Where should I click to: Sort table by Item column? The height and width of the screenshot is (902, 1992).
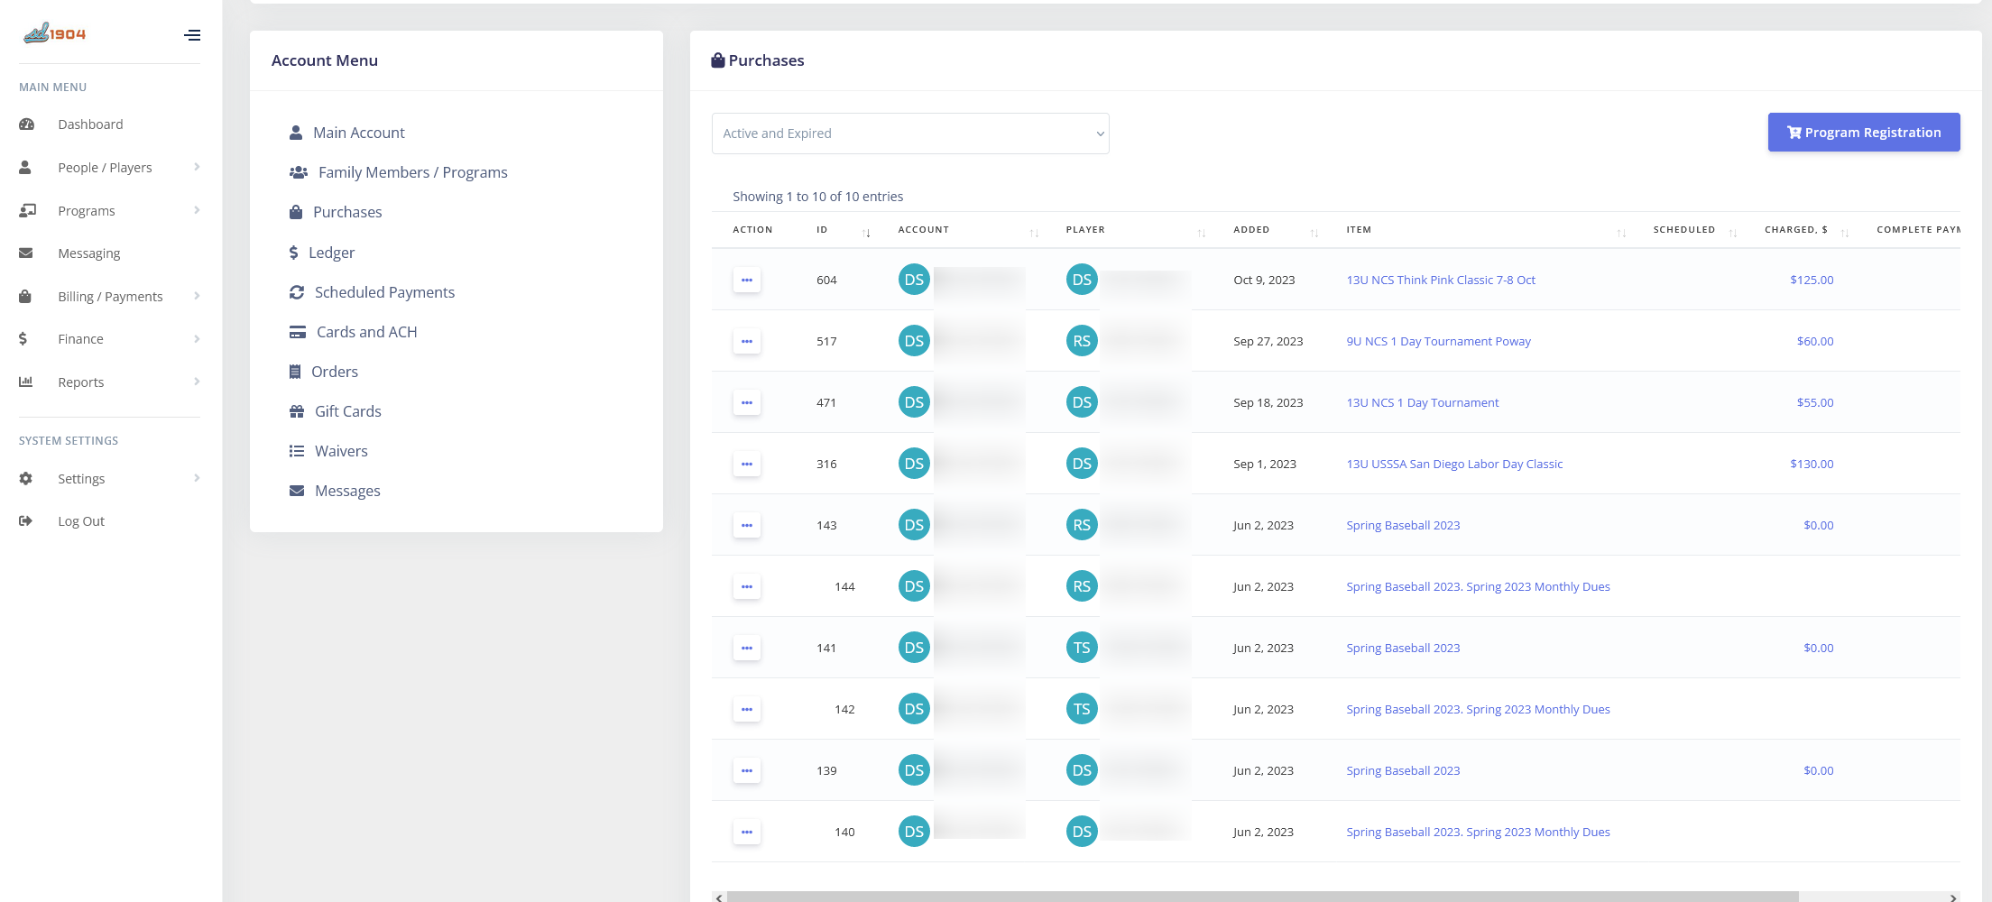[1486, 230]
